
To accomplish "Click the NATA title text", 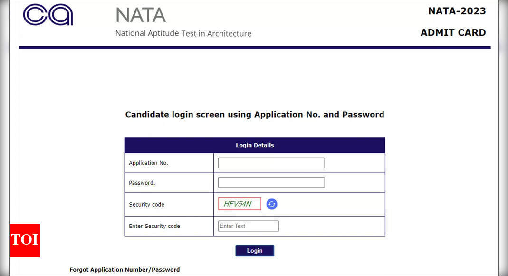I will tap(141, 15).
